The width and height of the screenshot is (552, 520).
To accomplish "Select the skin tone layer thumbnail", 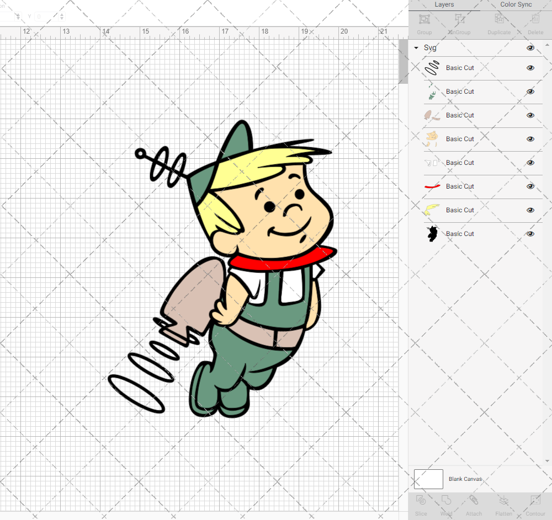I will pos(432,139).
